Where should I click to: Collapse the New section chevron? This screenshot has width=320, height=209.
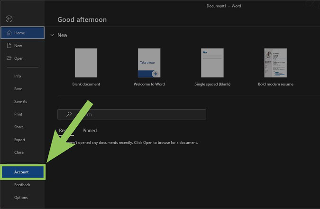[52, 35]
